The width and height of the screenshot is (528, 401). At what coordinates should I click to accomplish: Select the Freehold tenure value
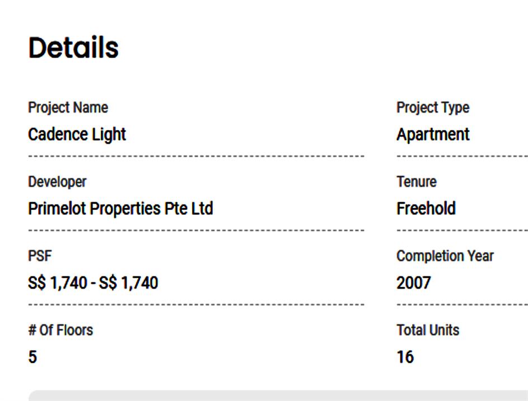point(426,209)
